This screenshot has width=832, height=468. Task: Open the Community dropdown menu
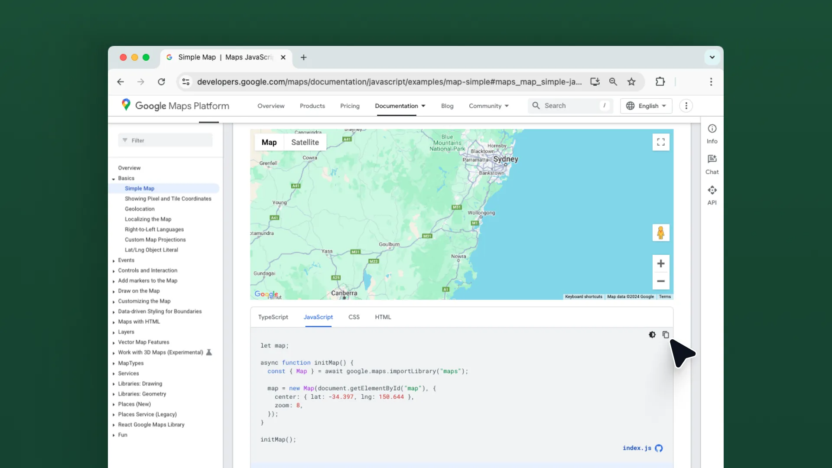(x=489, y=106)
